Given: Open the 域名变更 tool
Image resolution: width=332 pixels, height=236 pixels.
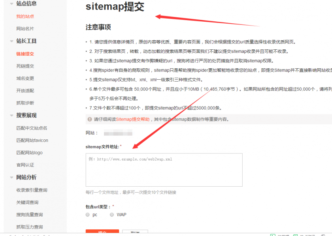Looking at the screenshot, I should click(x=25, y=79).
